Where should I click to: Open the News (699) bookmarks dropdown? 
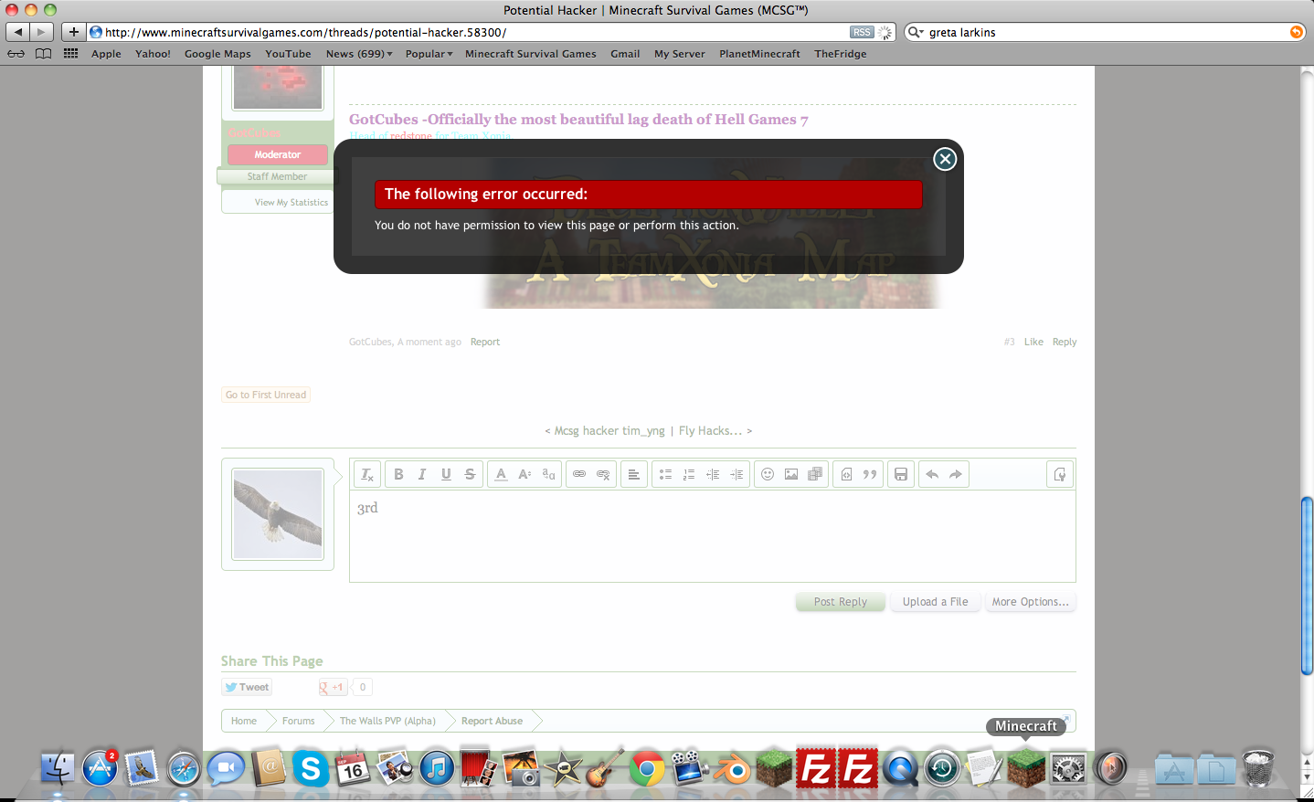(x=359, y=54)
